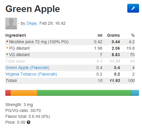Click the blue wrench settings button
Viewport: 142px width, 129px height.
[x=133, y=8]
